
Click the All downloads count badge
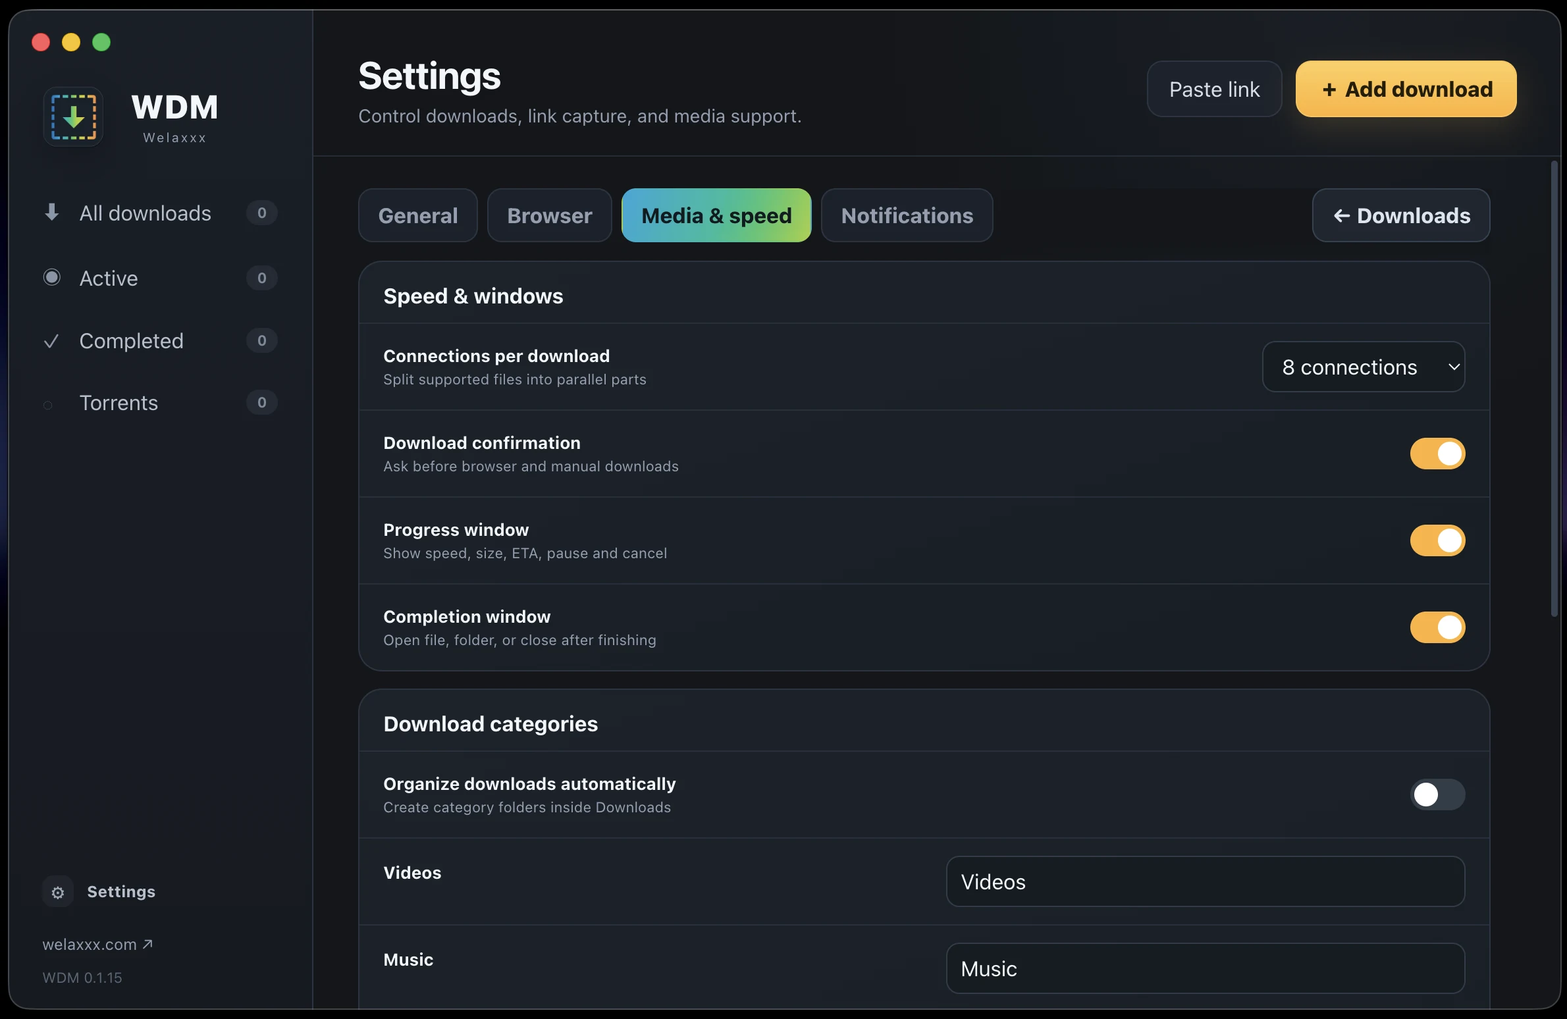261,213
